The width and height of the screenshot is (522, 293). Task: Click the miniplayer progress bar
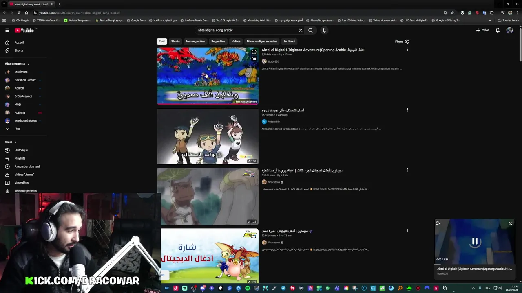tap(475, 264)
